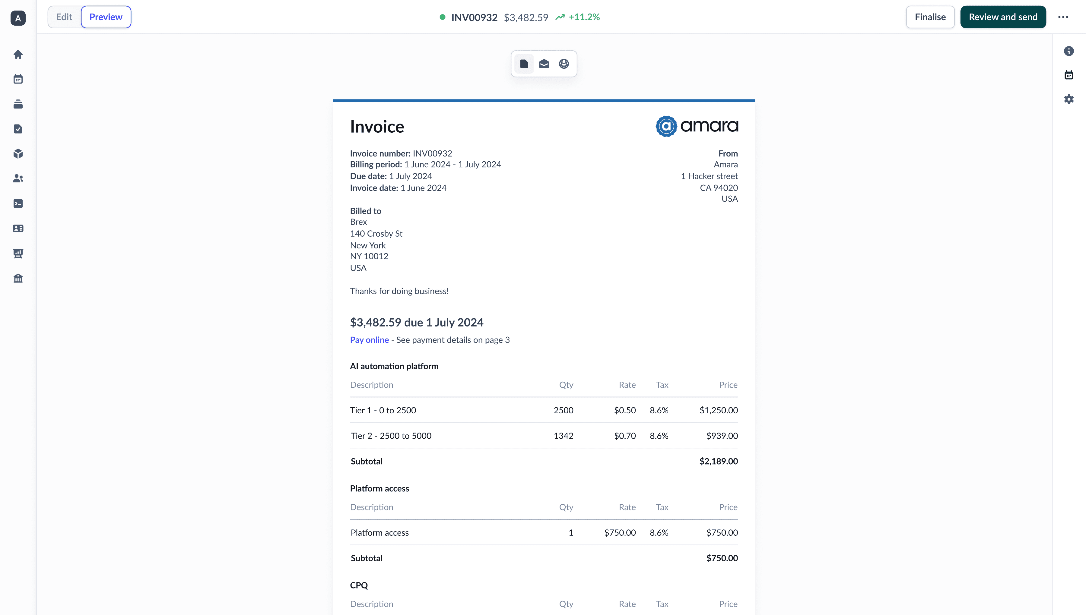Click the checked document sidebar icon

[x=18, y=129]
